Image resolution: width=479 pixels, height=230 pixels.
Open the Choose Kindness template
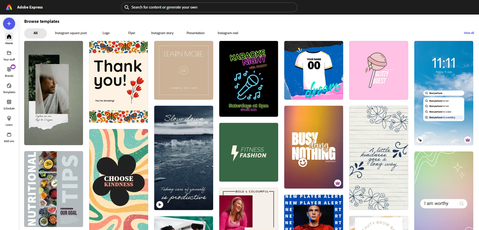[119, 180]
